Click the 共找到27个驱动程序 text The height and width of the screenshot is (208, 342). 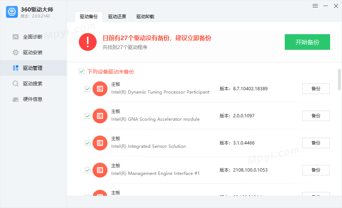(125, 47)
